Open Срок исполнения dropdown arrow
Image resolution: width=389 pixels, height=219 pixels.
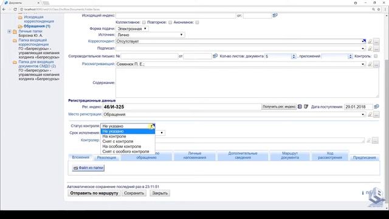[x=162, y=133]
